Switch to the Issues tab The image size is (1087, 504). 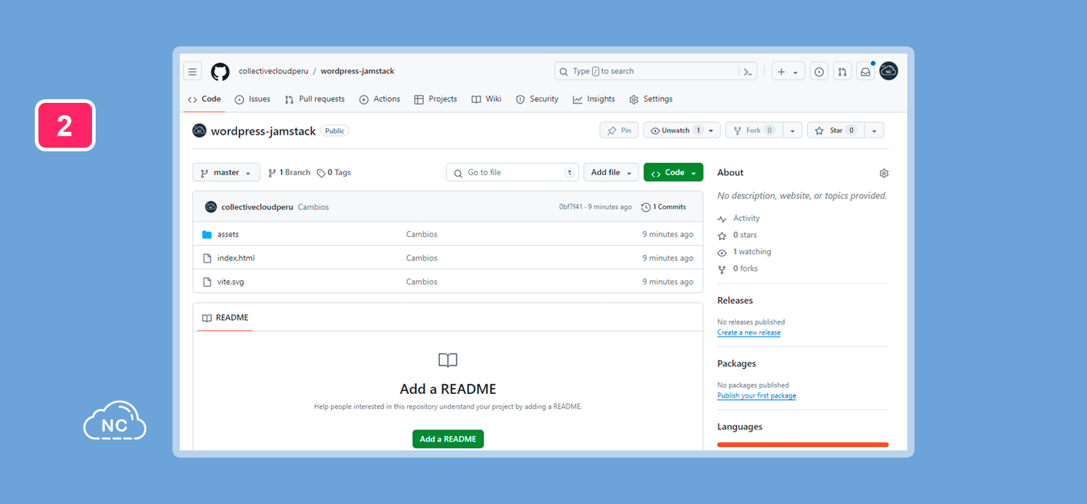coord(252,99)
